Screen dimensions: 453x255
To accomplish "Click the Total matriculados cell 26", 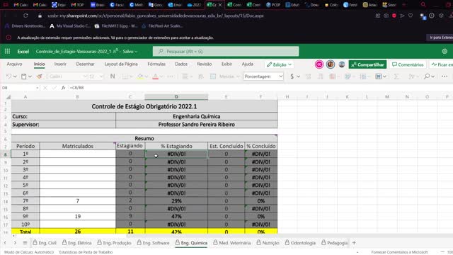I will coord(77,232).
